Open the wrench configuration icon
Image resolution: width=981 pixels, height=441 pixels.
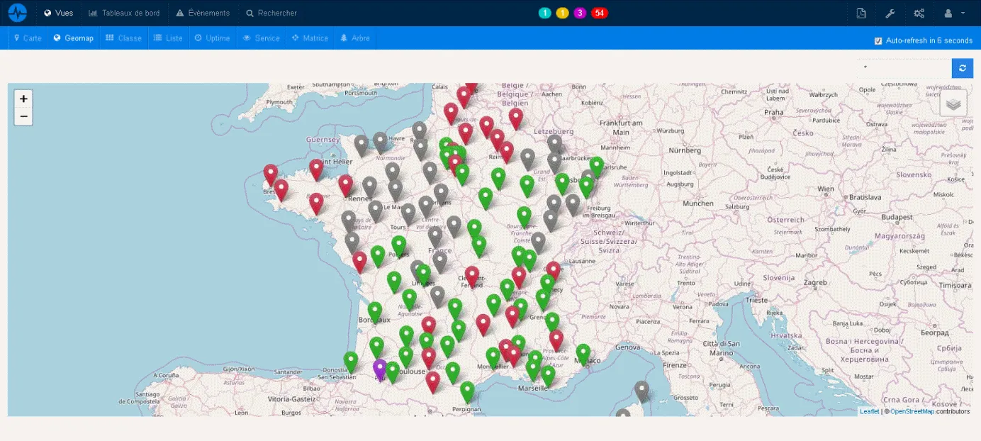[x=890, y=13]
